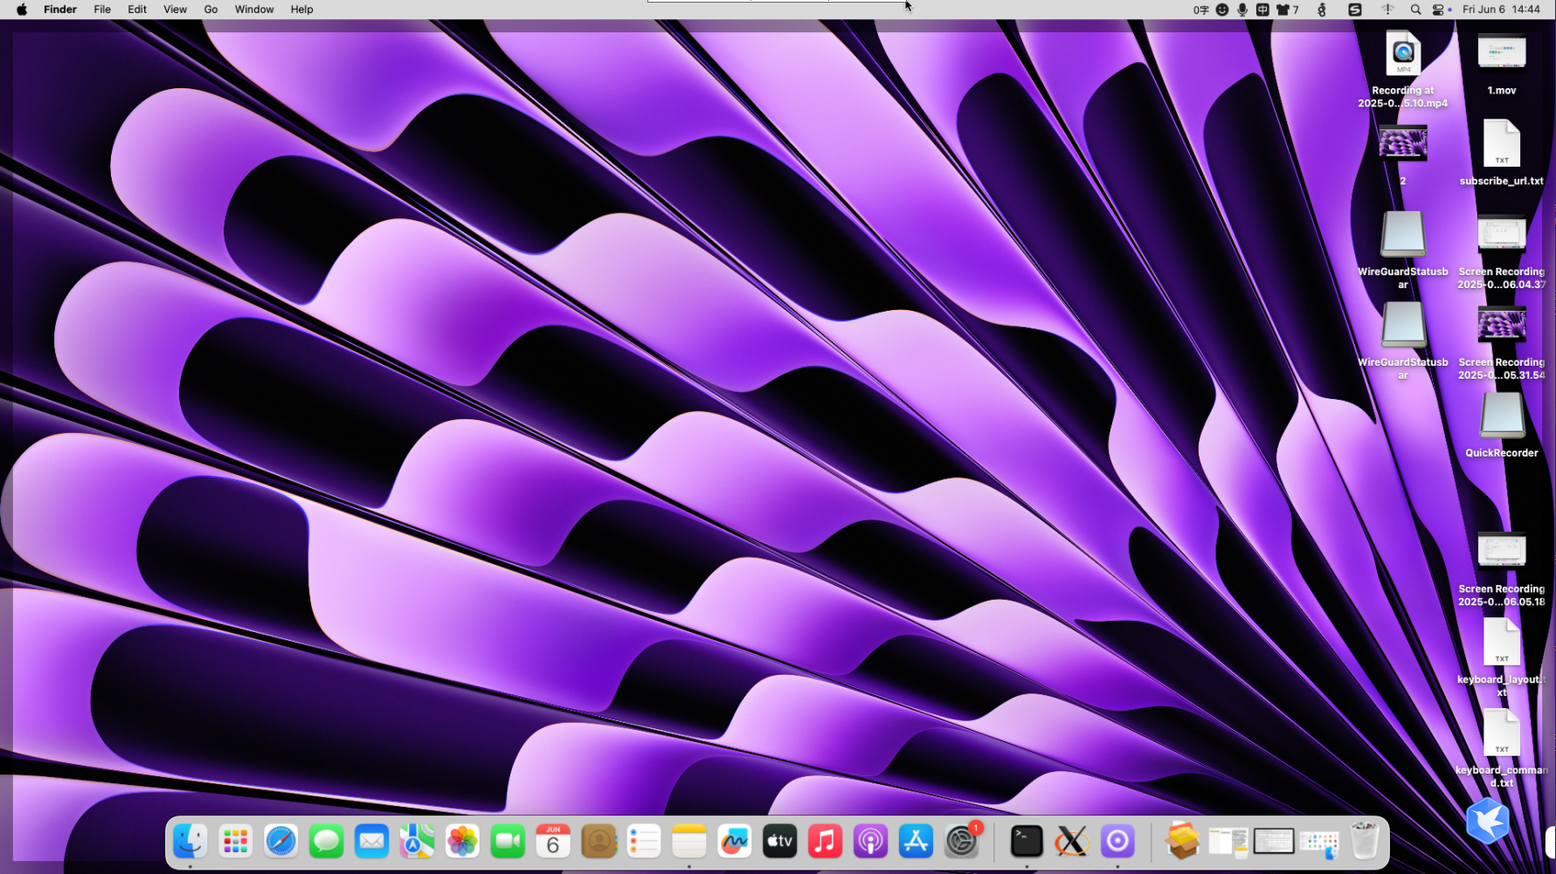Open the Edit menu
This screenshot has height=874, width=1556.
137,10
